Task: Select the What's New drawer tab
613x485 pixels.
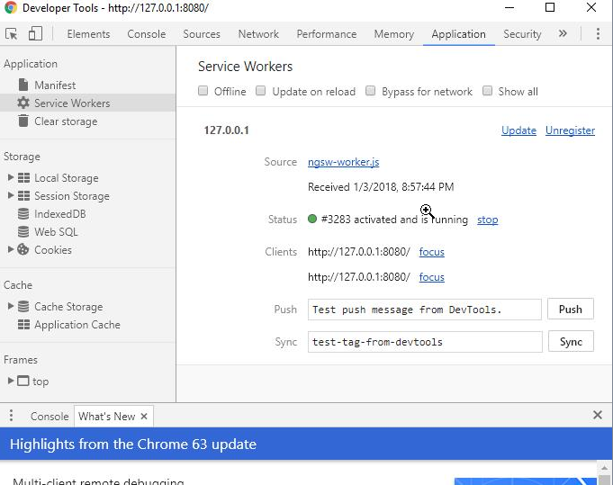Action: 107,417
